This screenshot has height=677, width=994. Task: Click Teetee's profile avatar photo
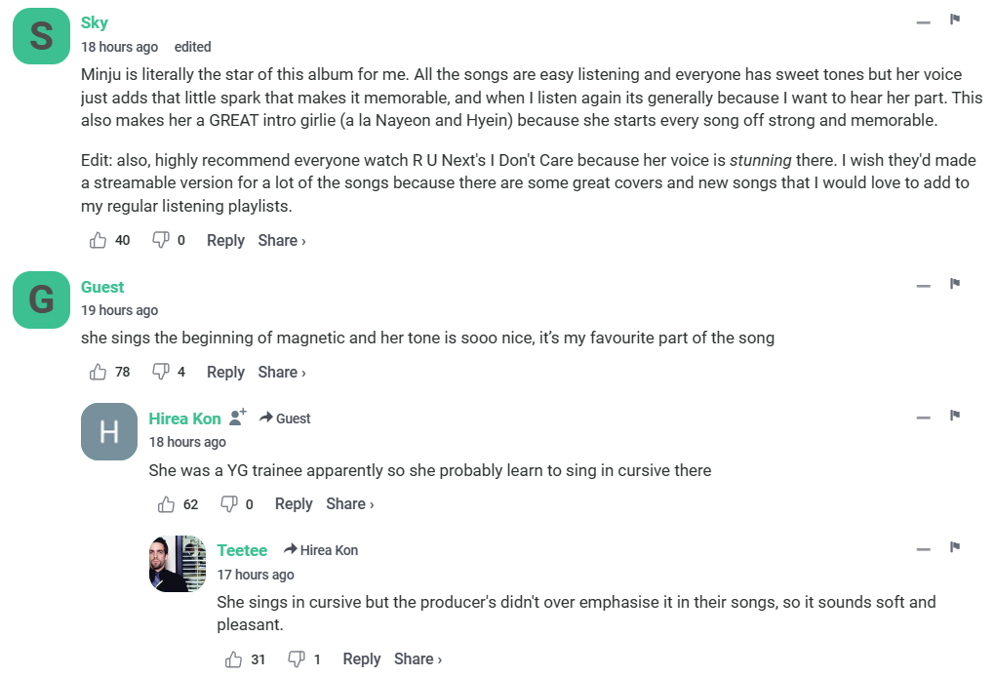(178, 564)
